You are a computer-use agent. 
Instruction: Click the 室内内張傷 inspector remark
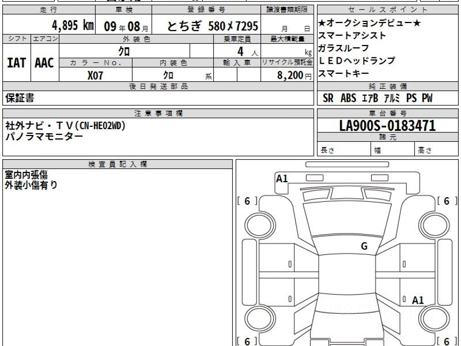(26, 175)
